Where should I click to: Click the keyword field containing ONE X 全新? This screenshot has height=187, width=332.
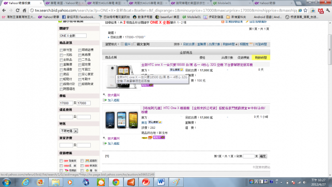pos(73,36)
